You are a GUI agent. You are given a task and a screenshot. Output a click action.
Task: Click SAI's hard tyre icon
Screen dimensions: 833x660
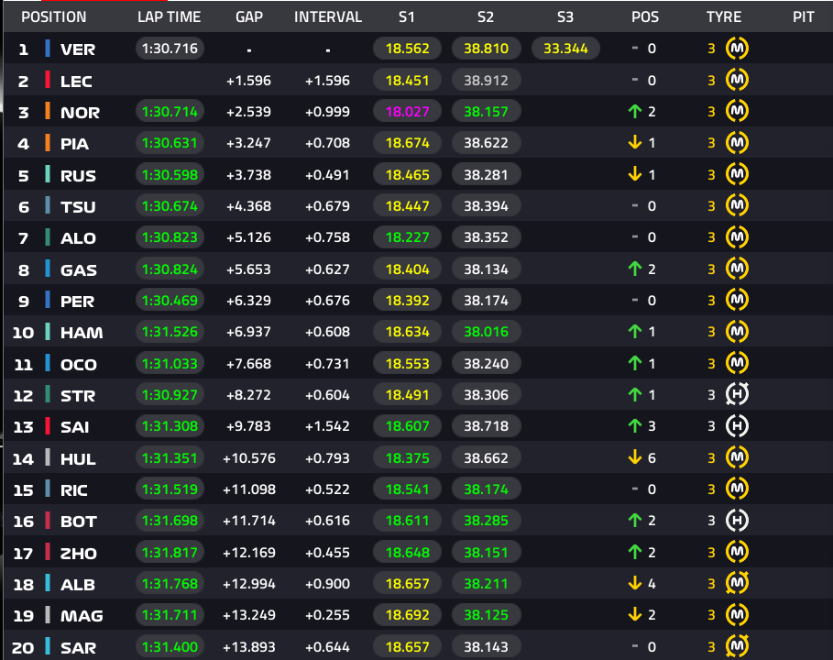coord(737,426)
